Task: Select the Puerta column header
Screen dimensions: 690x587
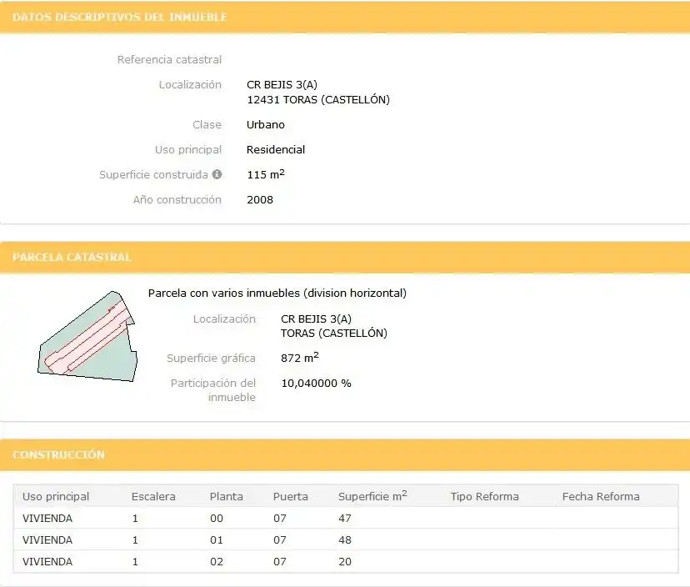Action: click(x=291, y=496)
